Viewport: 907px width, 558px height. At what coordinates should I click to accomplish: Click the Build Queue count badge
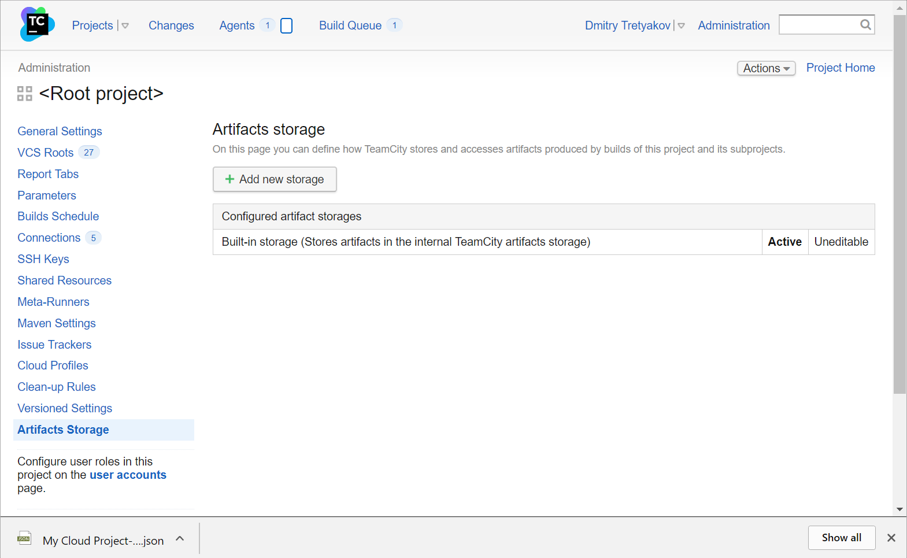point(394,25)
